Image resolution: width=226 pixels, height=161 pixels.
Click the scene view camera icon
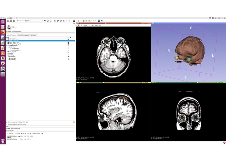[x=86, y=21]
